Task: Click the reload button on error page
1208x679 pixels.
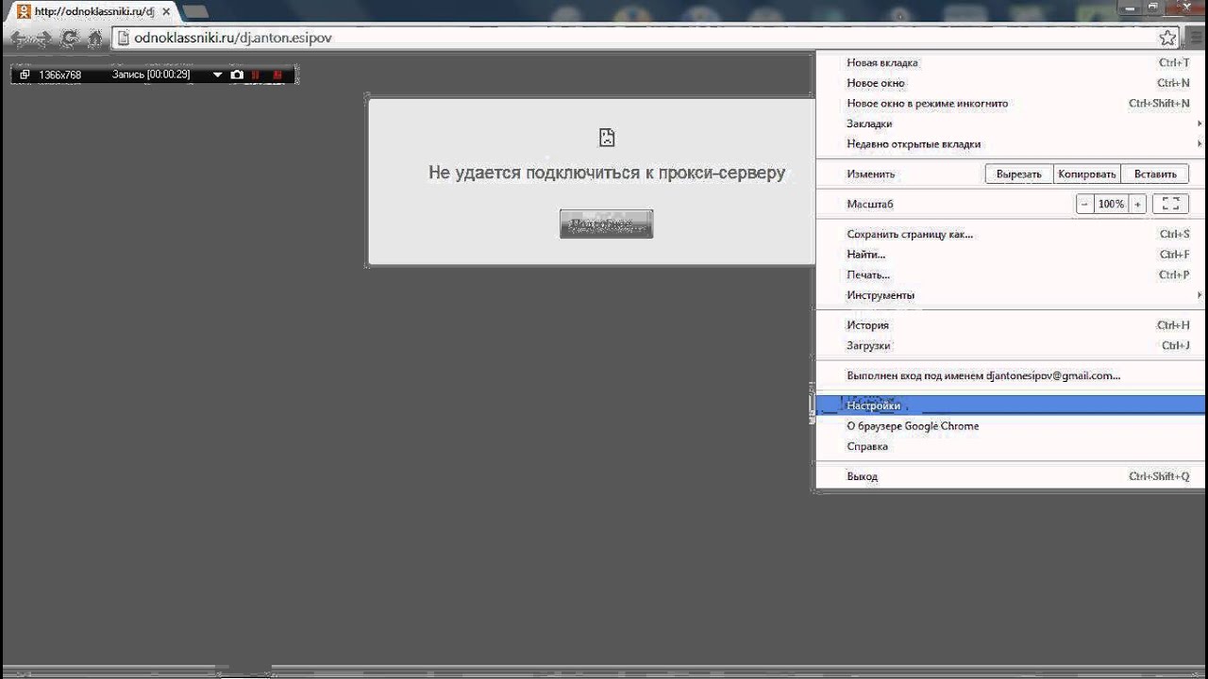Action: pyautogui.click(x=606, y=224)
